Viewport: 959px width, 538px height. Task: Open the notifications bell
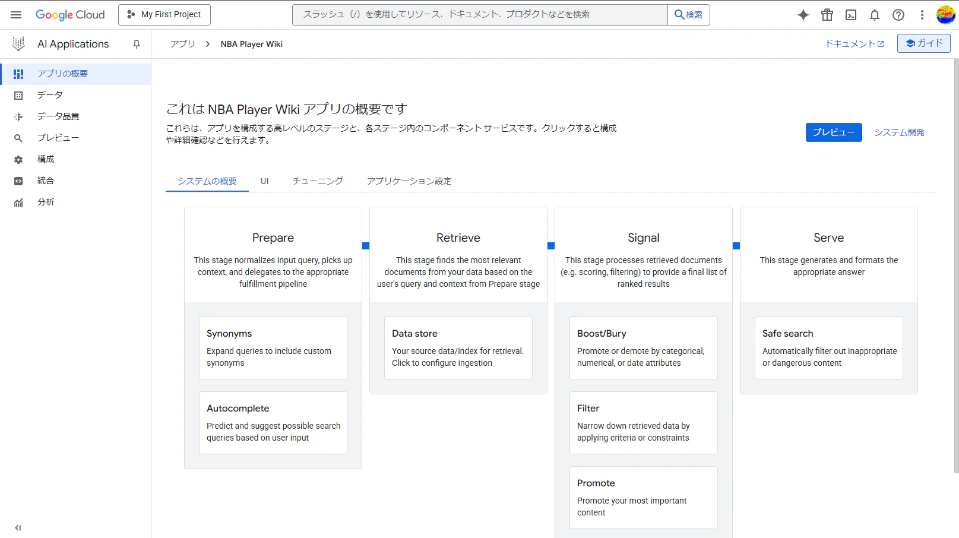coord(875,15)
